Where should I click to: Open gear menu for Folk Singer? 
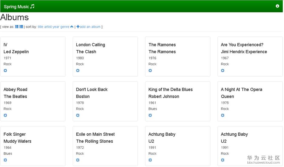tap(5, 160)
